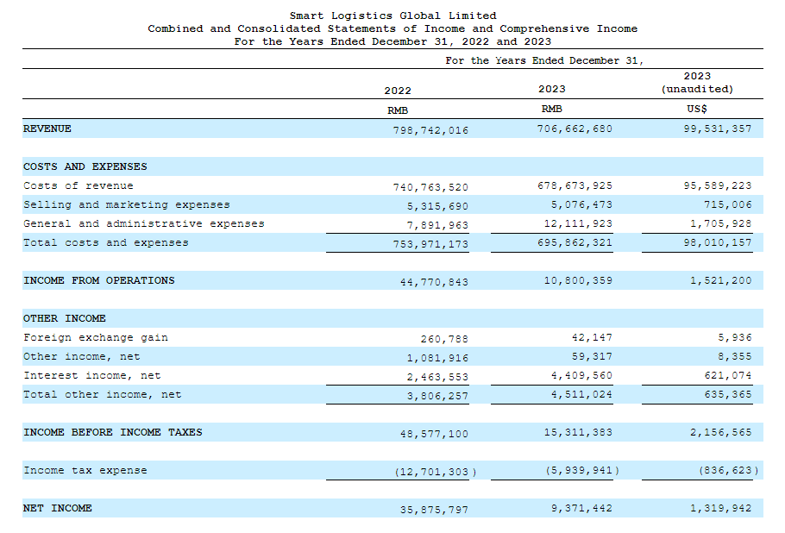Click the "Interest income, net" label

[x=92, y=376]
